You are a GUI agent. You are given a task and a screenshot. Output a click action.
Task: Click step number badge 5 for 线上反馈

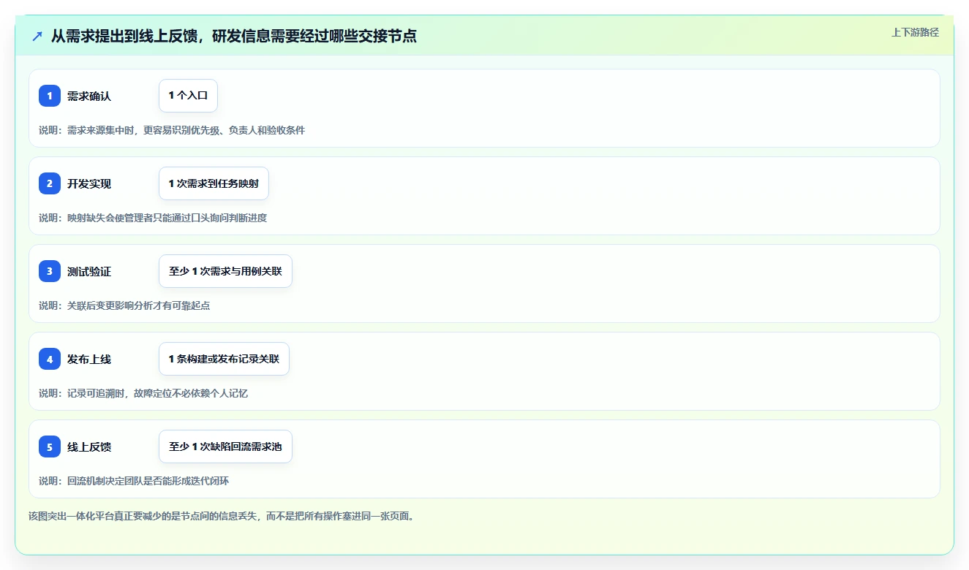tap(50, 446)
